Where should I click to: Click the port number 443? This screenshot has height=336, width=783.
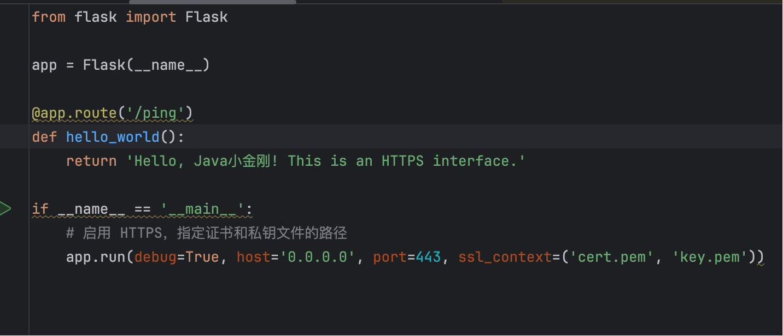pos(428,257)
